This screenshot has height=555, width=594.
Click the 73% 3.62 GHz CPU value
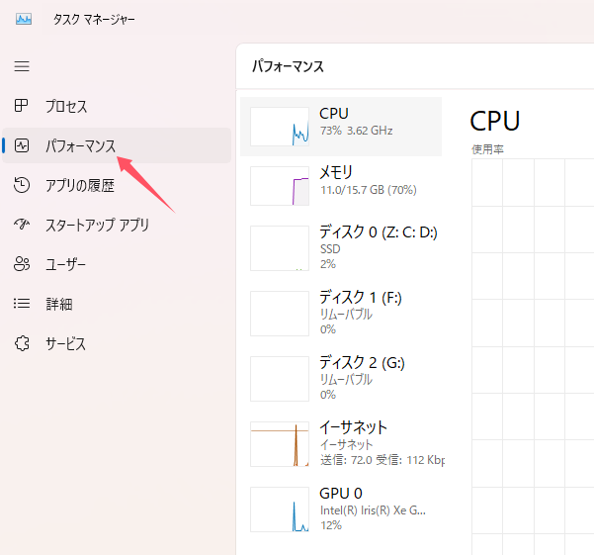(357, 131)
